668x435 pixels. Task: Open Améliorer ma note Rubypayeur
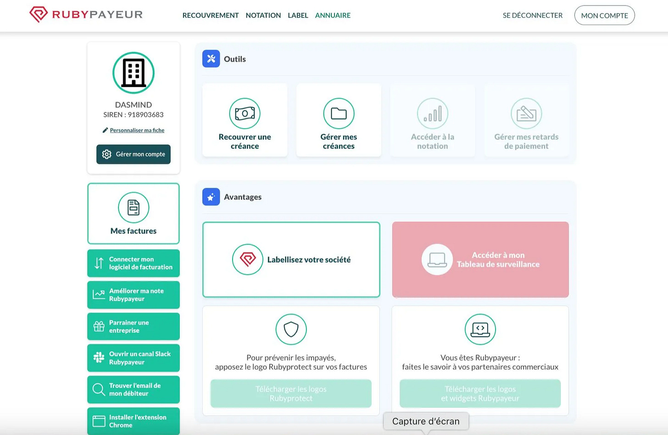(134, 295)
